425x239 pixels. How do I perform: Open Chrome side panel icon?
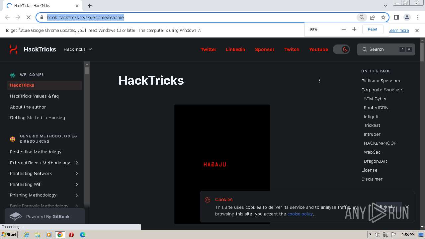pyautogui.click(x=396, y=17)
